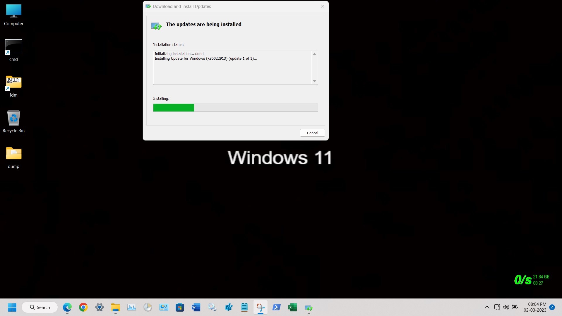
Task: Click the taskbar Search box
Action: pos(40,307)
